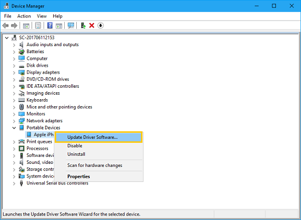Choose Scan for hardware changes menu entry
This screenshot has height=220, width=301.
tap(95, 165)
